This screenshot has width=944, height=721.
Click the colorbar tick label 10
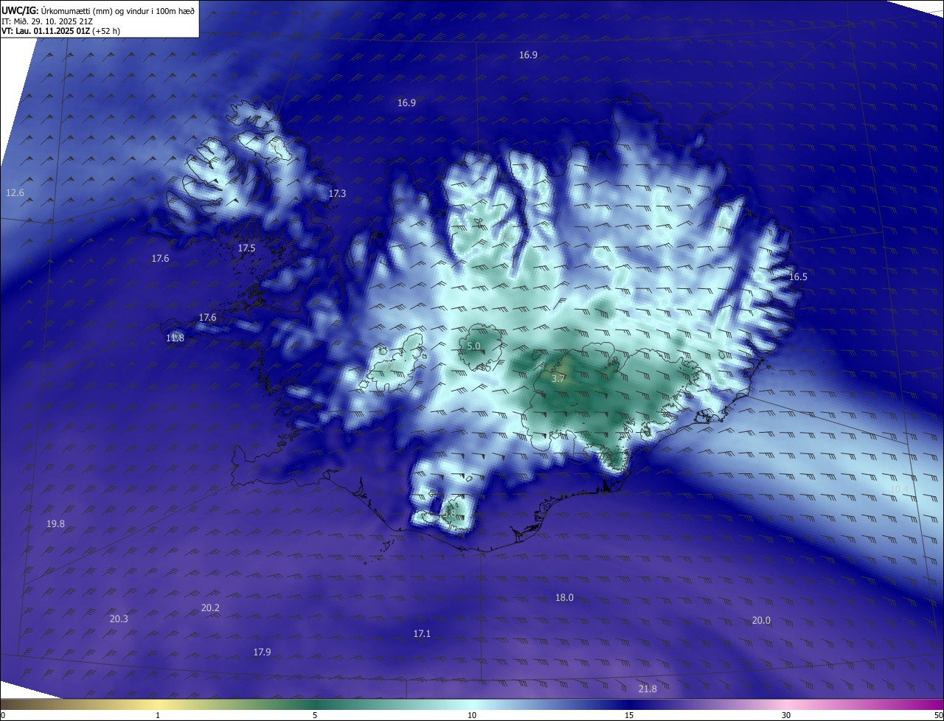(x=472, y=716)
